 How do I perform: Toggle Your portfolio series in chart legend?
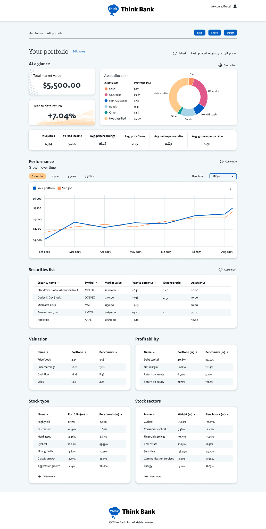tap(44, 188)
